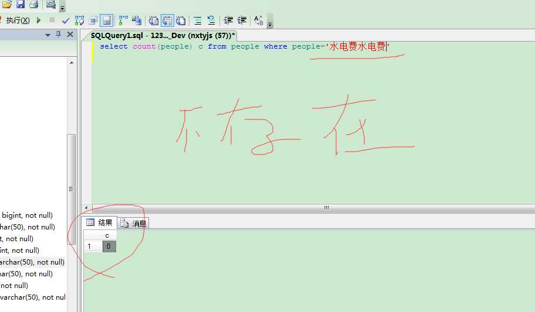Image resolution: width=535 pixels, height=312 pixels.
Task: Toggle Include Actual Execution Plan
Action: pos(123,20)
